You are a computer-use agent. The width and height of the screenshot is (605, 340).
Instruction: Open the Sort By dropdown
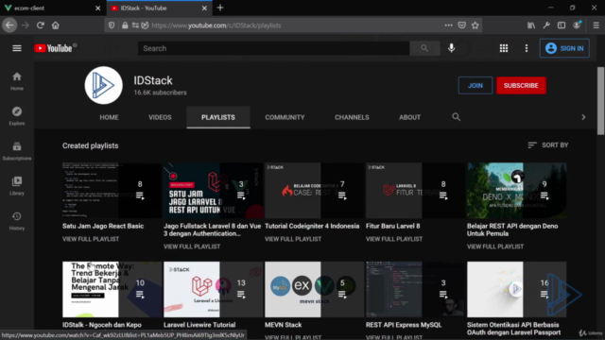pos(548,144)
